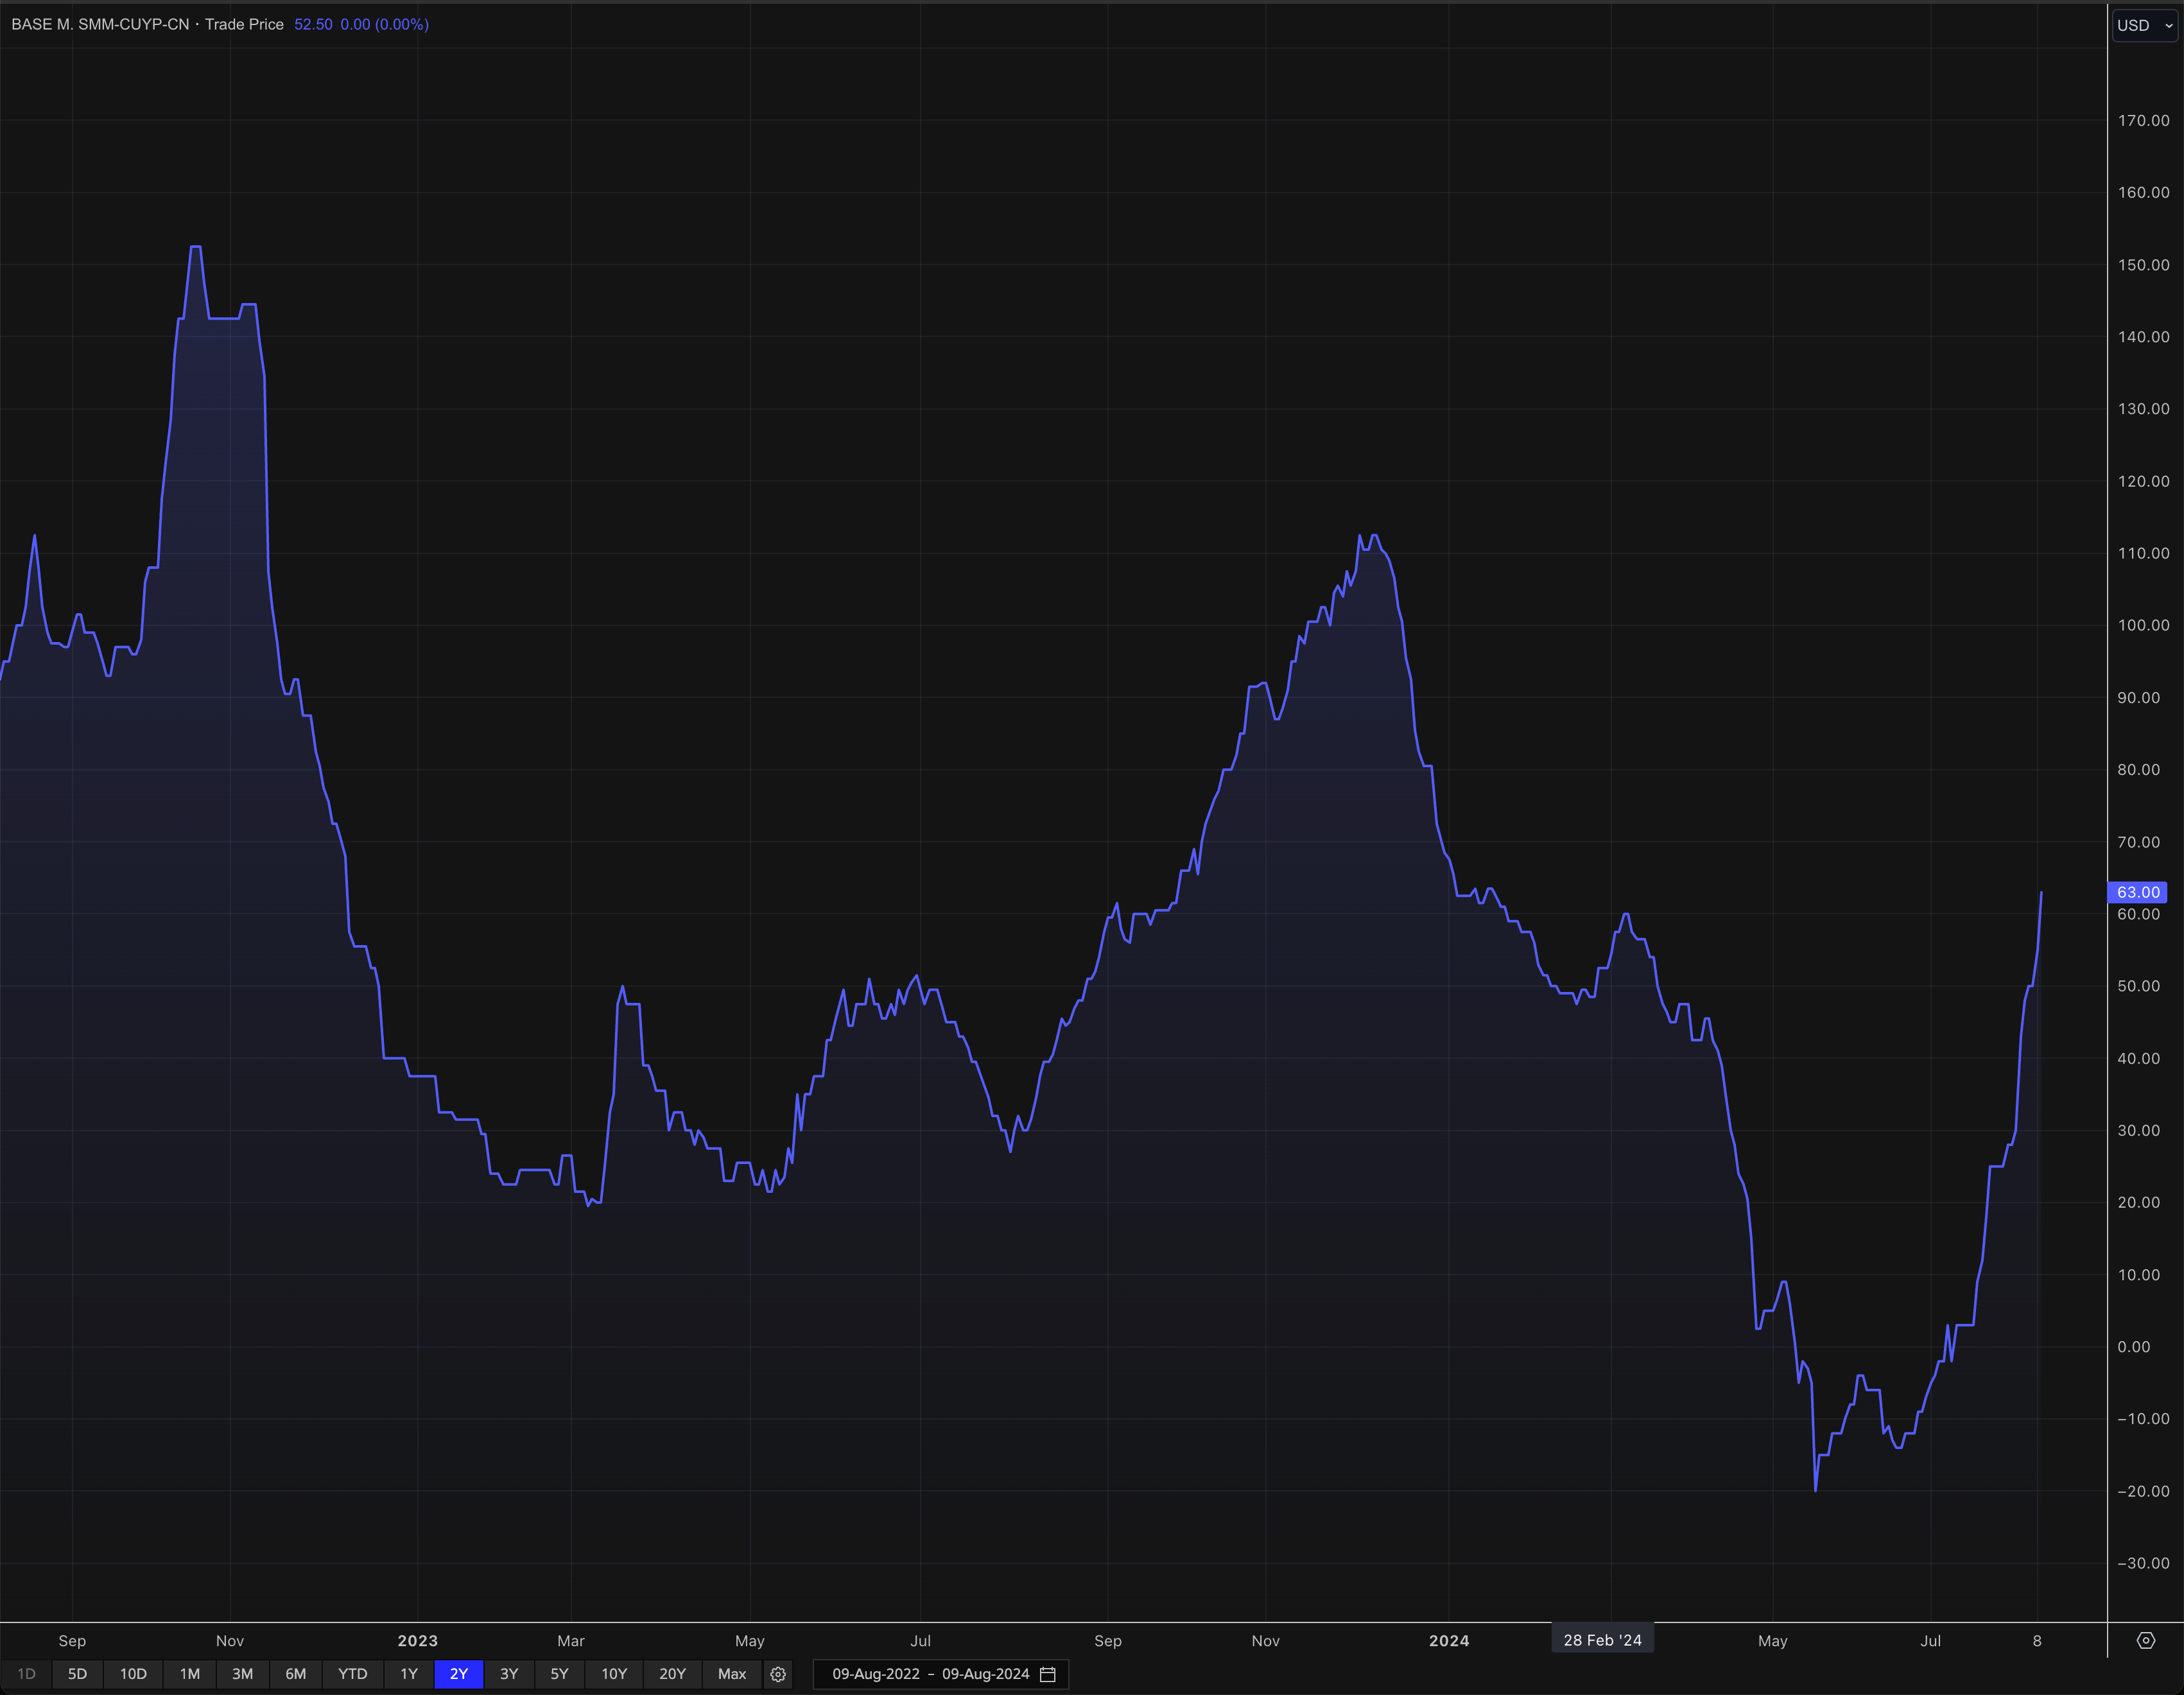The width and height of the screenshot is (2184, 1695).
Task: Click the BASE M. SMM-CUYP-CN series title
Action: coord(100,24)
